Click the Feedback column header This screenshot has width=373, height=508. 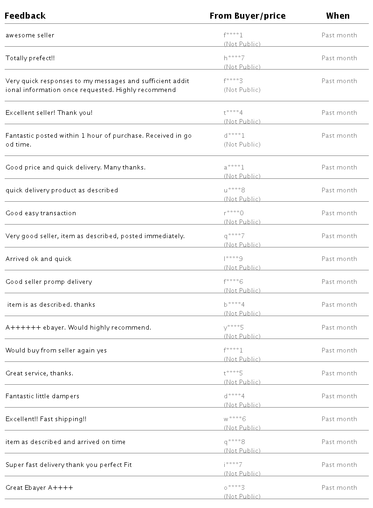coord(26,16)
